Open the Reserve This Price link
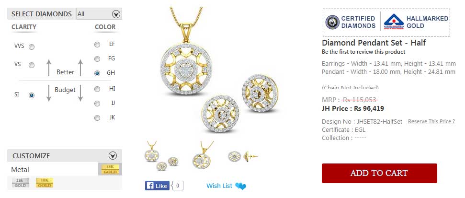This screenshot has height=198, width=465. tap(431, 121)
